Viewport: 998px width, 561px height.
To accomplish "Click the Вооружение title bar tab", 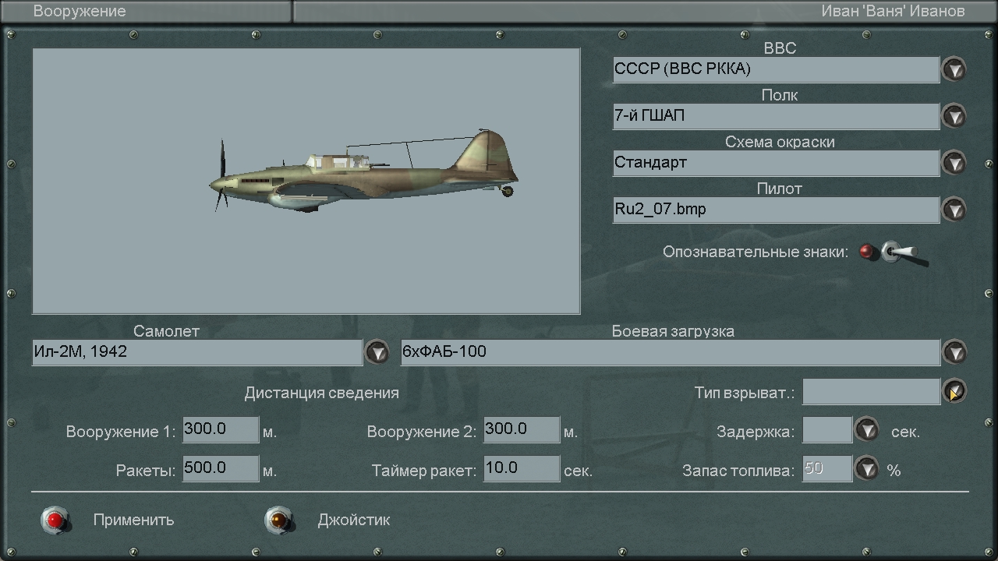I will (147, 11).
